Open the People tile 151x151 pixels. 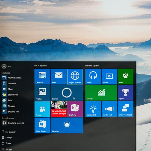point(42,109)
